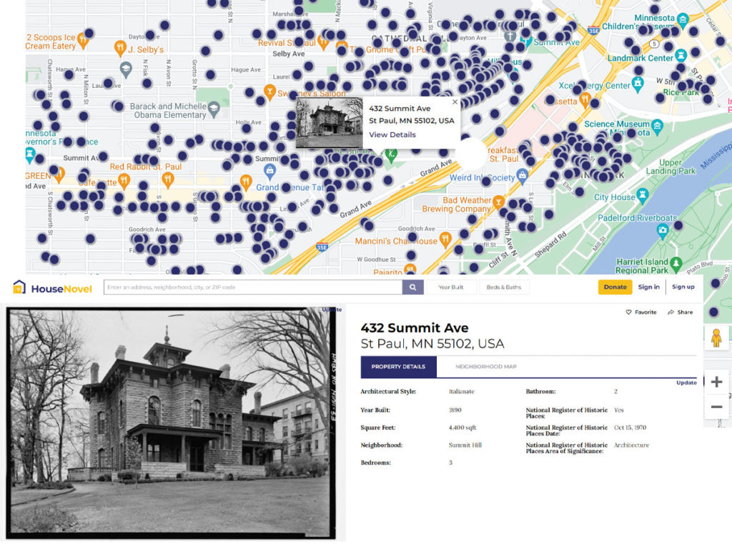Viewport: 732px width, 549px height.
Task: Click the address search input field
Action: [x=250, y=287]
